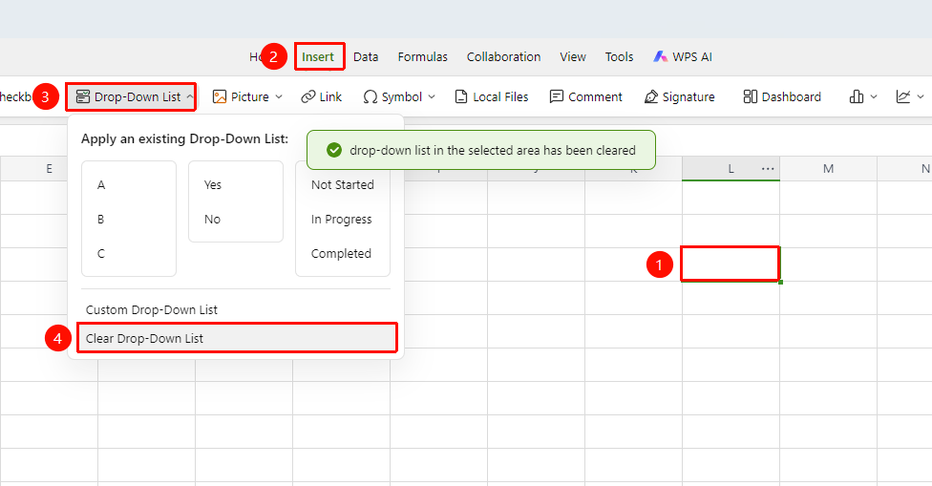This screenshot has height=486, width=932.
Task: Insert Local Files
Action: coord(492,96)
